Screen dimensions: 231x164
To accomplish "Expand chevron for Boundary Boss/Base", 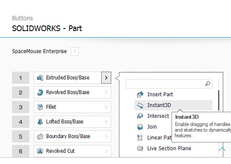I will [x=106, y=136].
